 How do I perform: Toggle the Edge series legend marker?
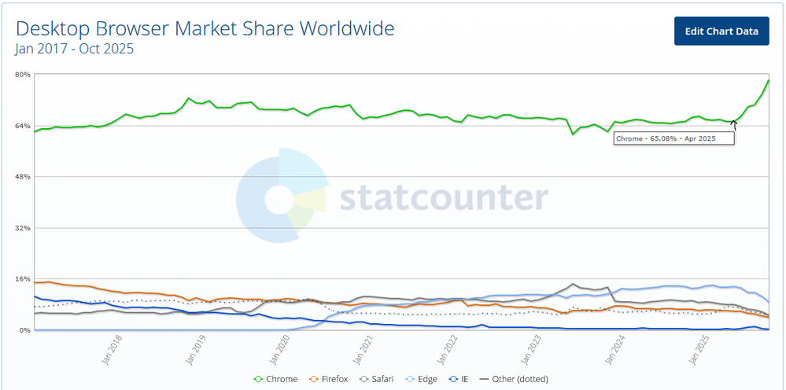point(411,379)
